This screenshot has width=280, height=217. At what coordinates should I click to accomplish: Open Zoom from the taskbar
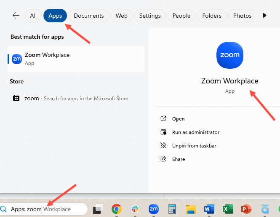click(154, 209)
